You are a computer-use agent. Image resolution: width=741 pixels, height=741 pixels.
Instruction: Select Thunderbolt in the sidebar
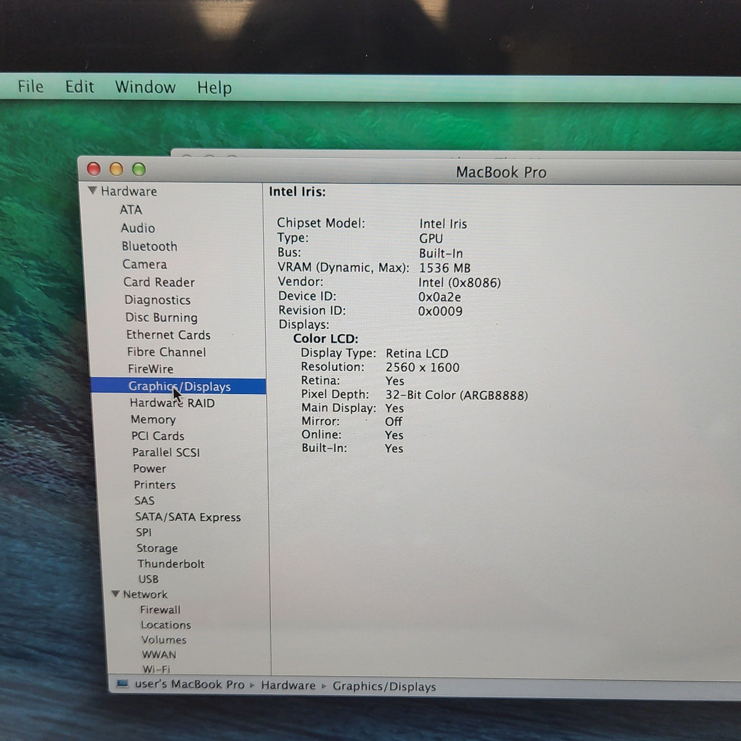[x=171, y=564]
